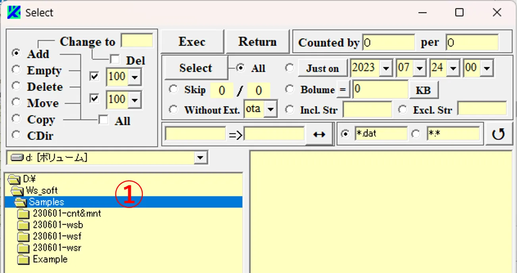
Task: Select the Samples folder name in tree
Action: coord(46,202)
